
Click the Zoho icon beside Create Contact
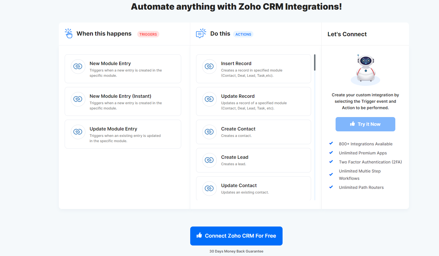209,132
